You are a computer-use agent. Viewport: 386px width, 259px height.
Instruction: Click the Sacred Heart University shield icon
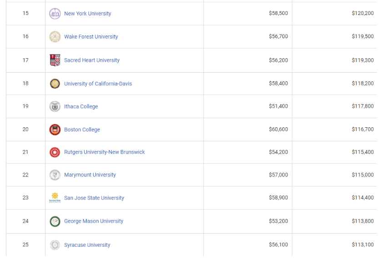point(55,60)
